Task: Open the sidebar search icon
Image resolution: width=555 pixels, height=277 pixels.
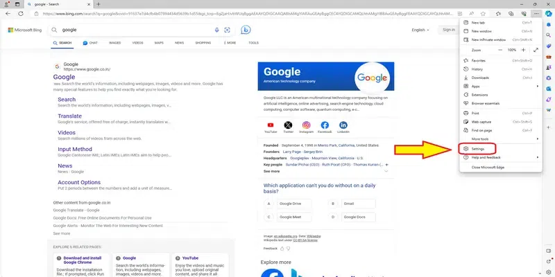Action: (549, 35)
